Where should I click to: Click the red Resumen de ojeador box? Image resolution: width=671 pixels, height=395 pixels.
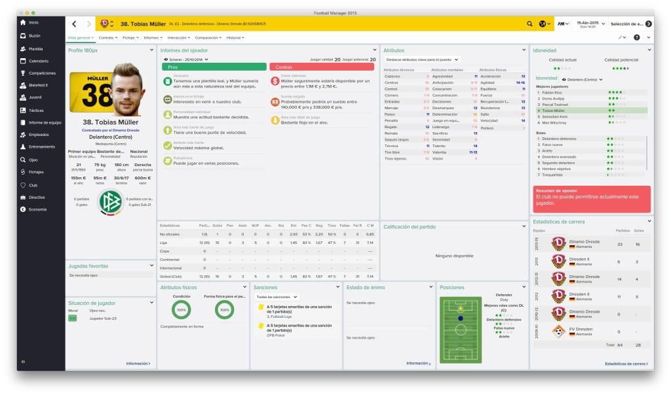pos(592,199)
